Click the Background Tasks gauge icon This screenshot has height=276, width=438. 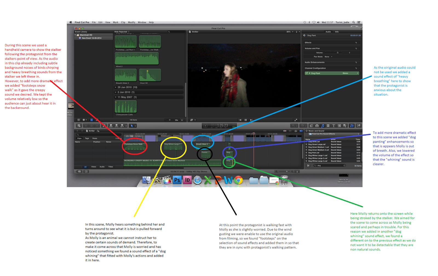pos(205,126)
